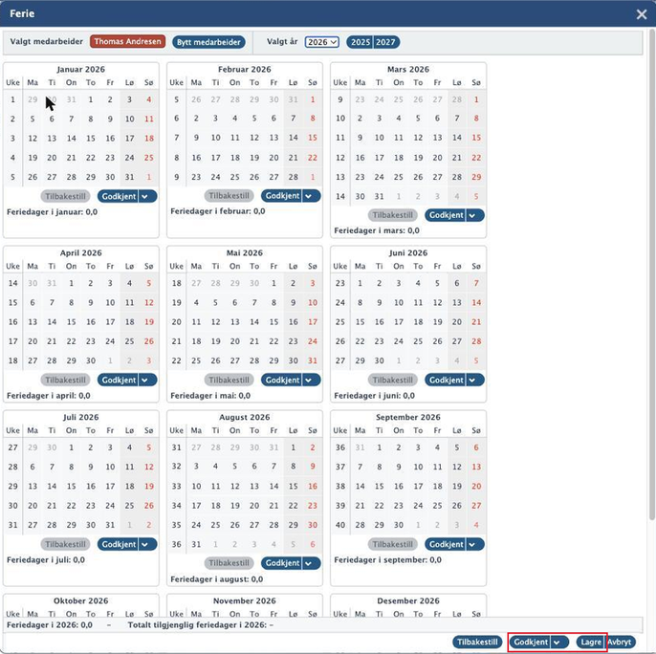Open the Valgt år dropdown showing 2026
The image size is (656, 654).
pyautogui.click(x=321, y=42)
